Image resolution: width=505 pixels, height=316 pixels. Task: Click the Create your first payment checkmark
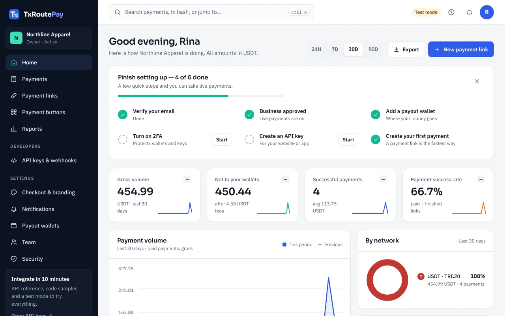[376, 139]
